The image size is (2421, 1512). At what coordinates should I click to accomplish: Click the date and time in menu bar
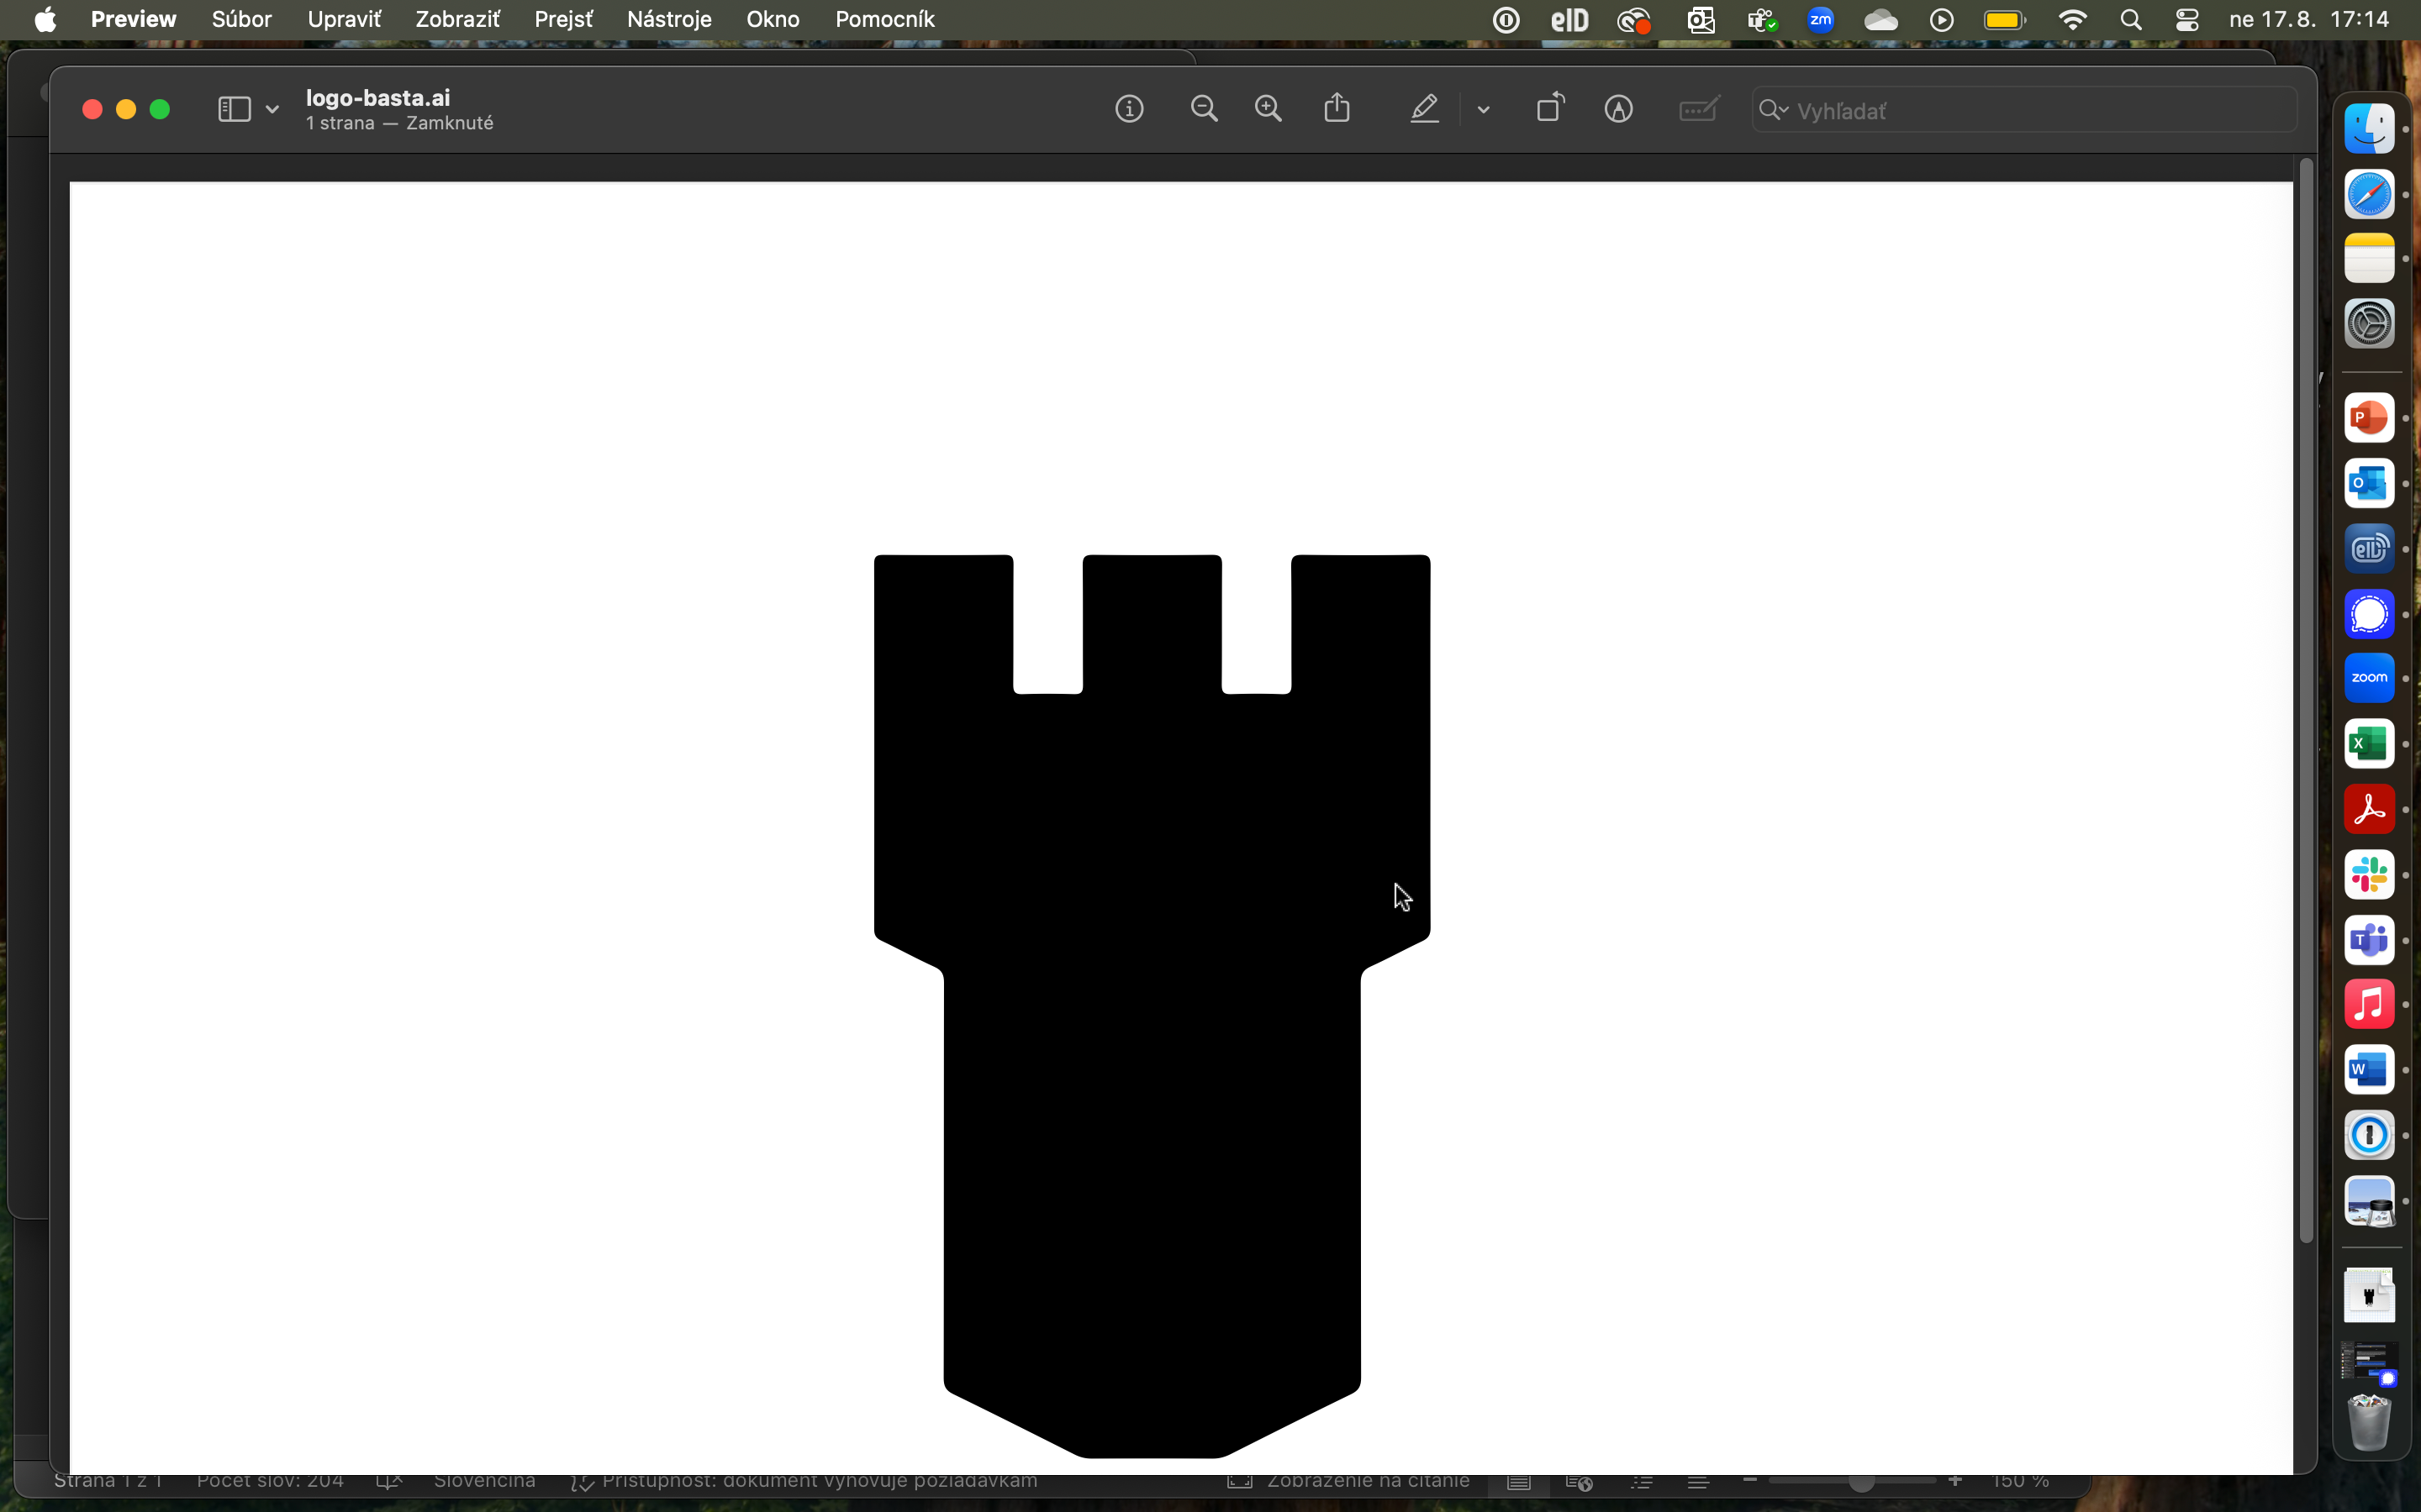coord(2309,19)
